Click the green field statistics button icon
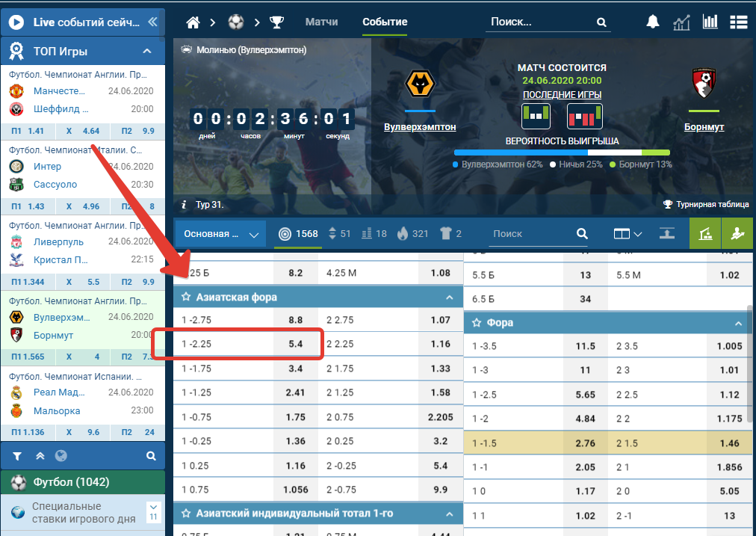The width and height of the screenshot is (756, 536). click(705, 233)
